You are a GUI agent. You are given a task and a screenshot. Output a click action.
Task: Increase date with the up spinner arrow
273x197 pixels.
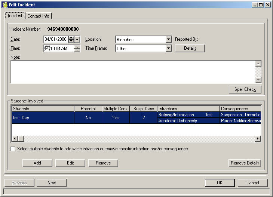[x=71, y=38]
